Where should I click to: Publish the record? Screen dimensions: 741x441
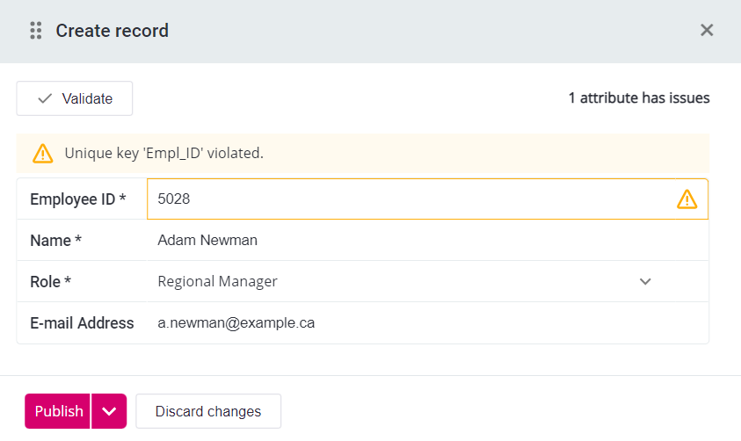pyautogui.click(x=59, y=411)
